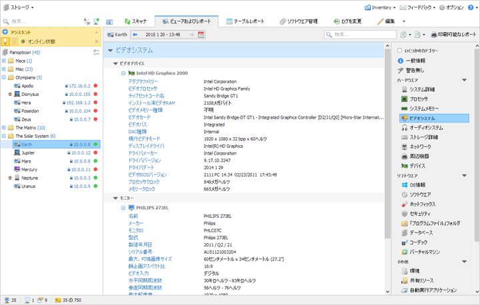Click the lightbulb icon in the assistant panel
This screenshot has width=480, height=305.
(x=5, y=41)
